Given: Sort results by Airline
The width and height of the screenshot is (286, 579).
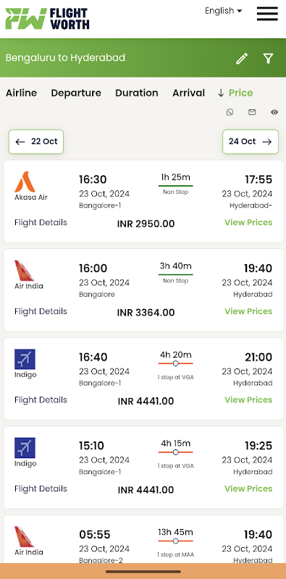Looking at the screenshot, I should click(x=22, y=93).
